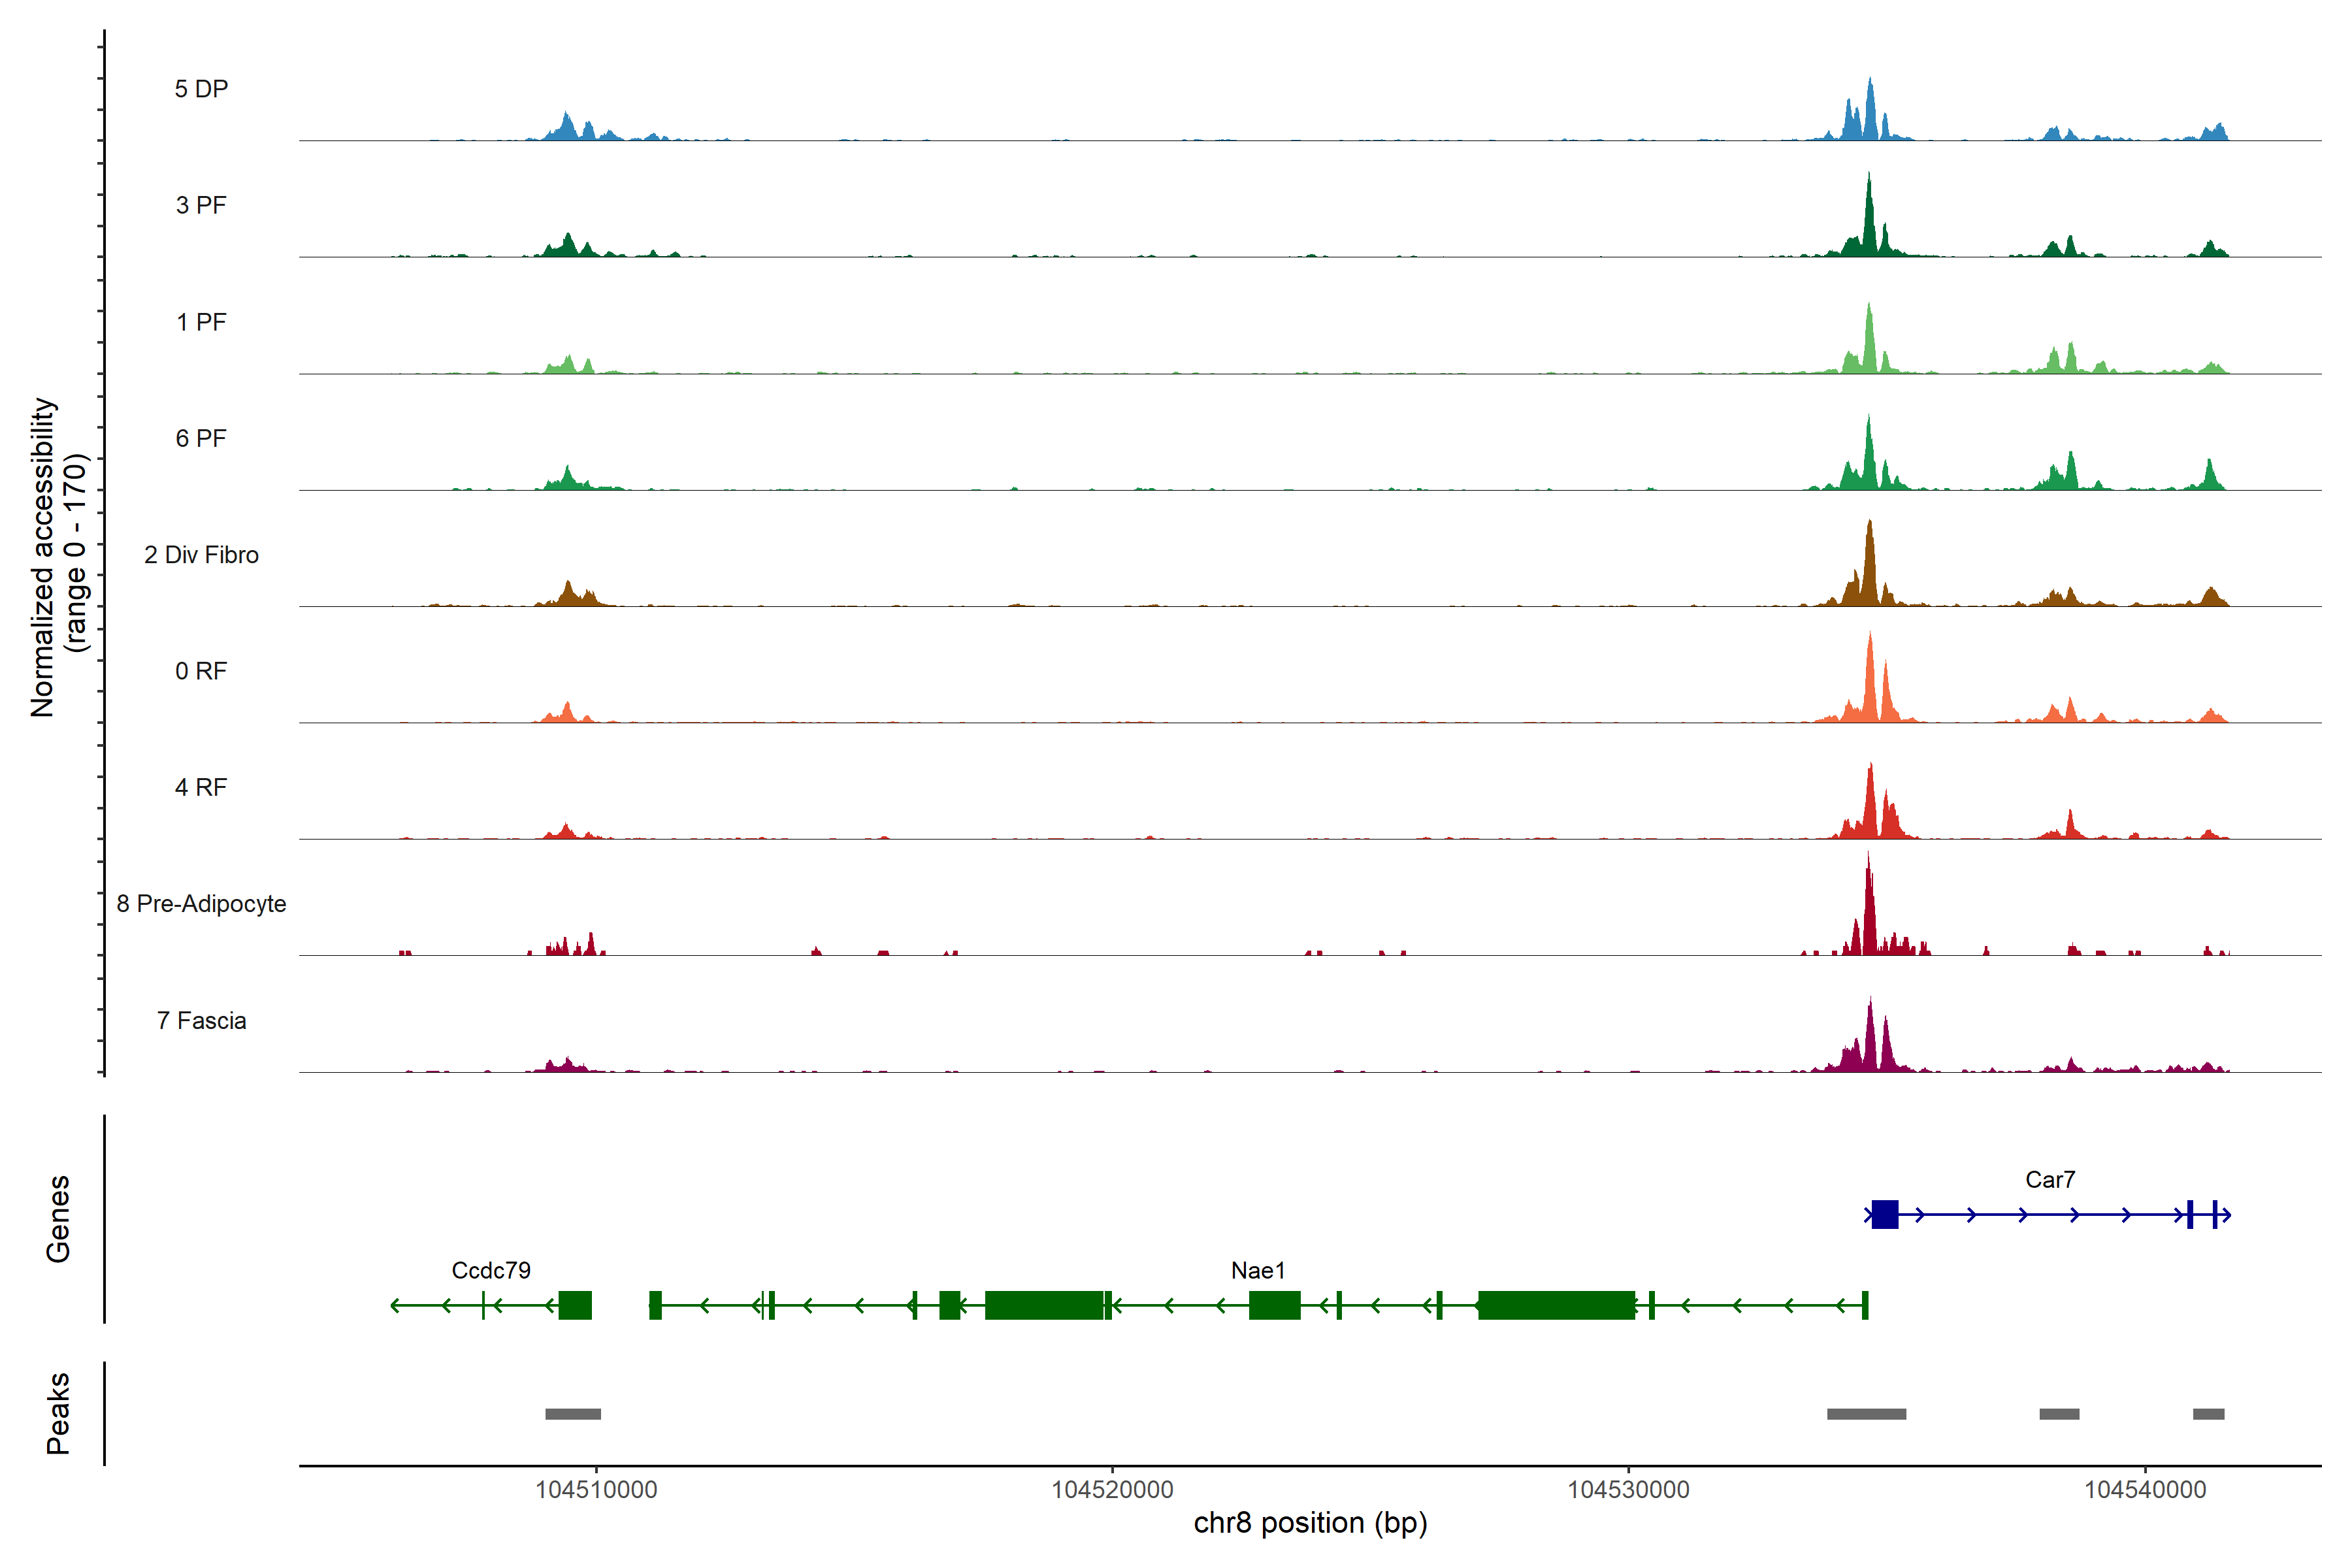The image size is (2352, 1568).
Task: Click the 7 Fascia track label
Action: (201, 1020)
